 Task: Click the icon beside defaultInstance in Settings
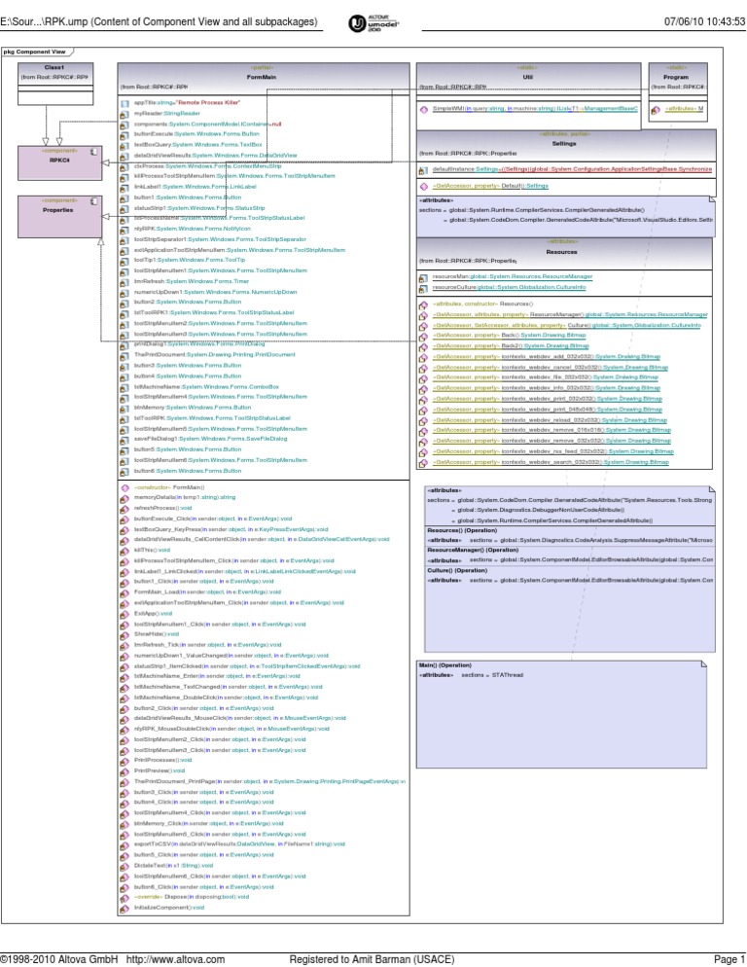pos(423,170)
